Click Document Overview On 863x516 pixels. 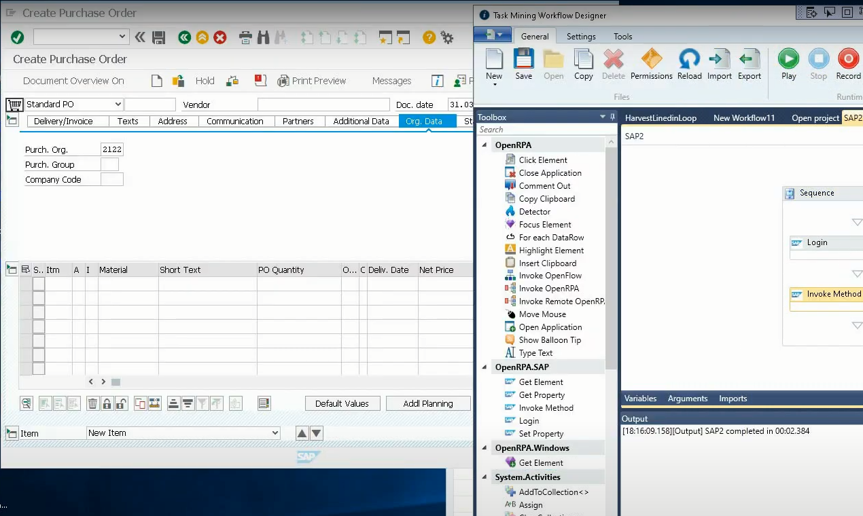[73, 81]
